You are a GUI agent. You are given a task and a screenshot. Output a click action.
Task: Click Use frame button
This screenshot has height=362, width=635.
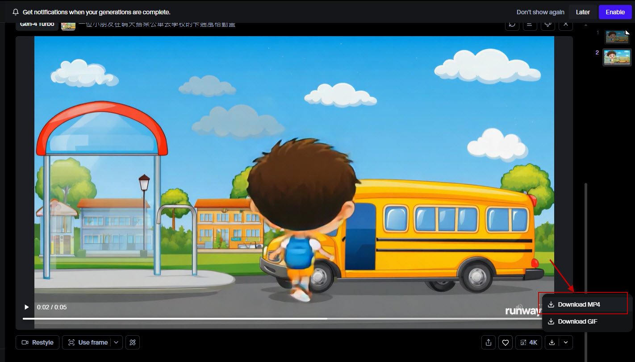88,342
